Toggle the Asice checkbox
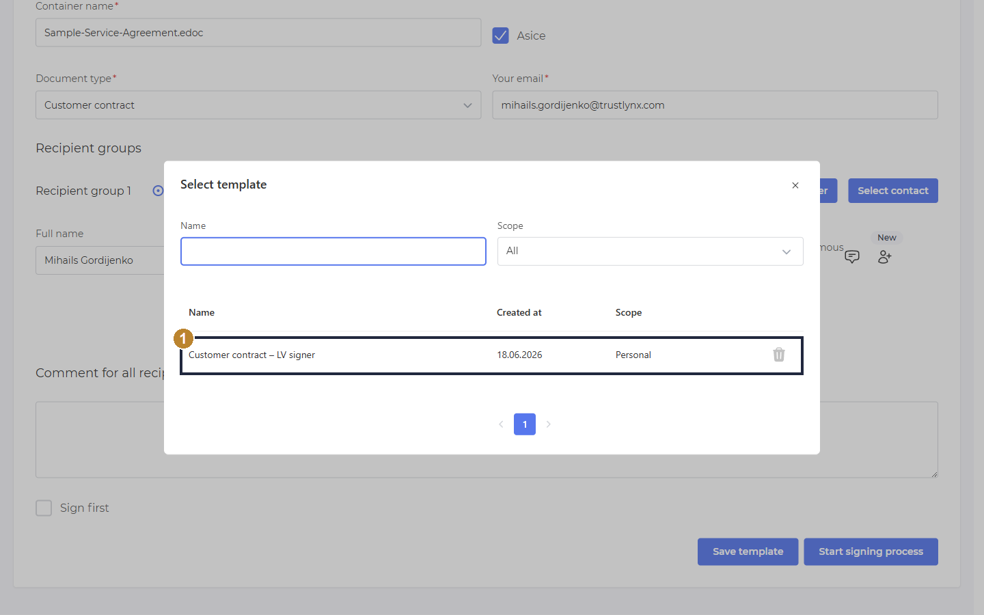 pyautogui.click(x=501, y=36)
